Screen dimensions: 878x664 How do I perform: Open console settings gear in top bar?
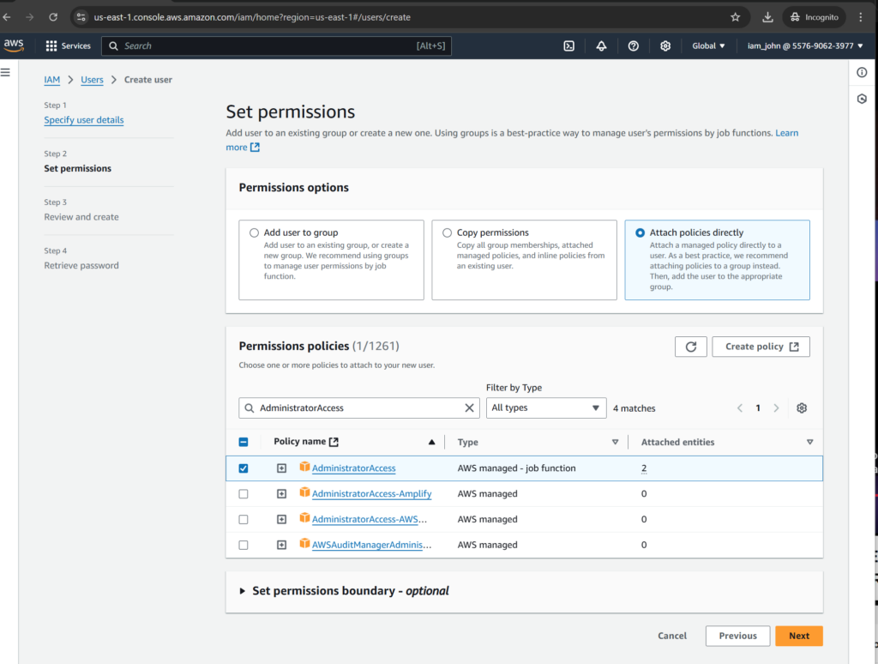click(x=666, y=46)
